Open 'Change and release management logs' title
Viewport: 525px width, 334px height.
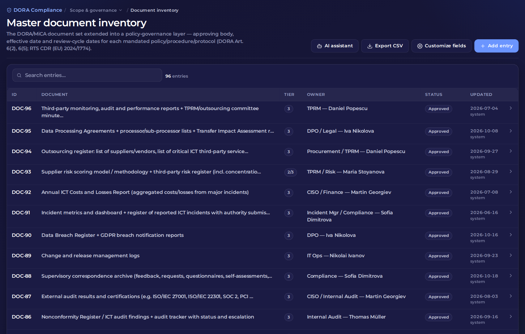pos(90,256)
